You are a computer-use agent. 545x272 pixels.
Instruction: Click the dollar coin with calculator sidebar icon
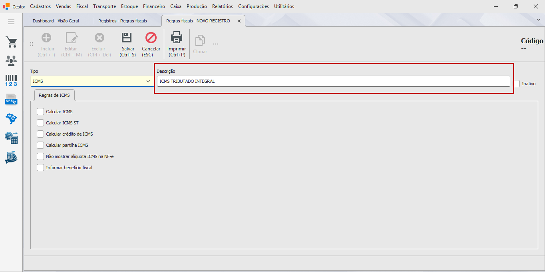[11, 138]
